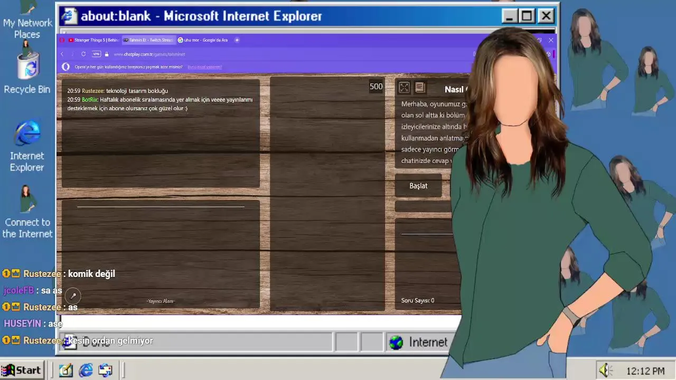Toggle the VPN badge in the address bar

click(x=96, y=54)
